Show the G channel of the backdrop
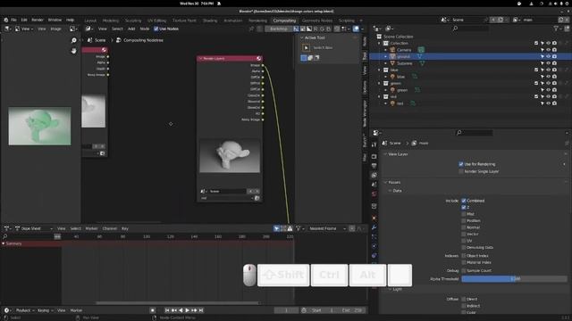 point(322,29)
